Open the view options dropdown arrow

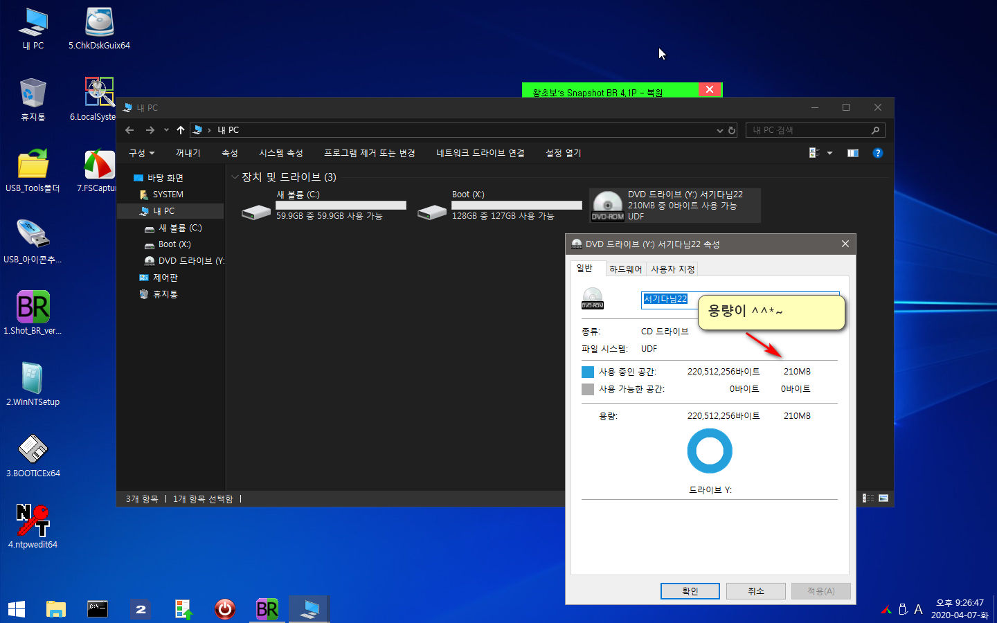point(829,153)
